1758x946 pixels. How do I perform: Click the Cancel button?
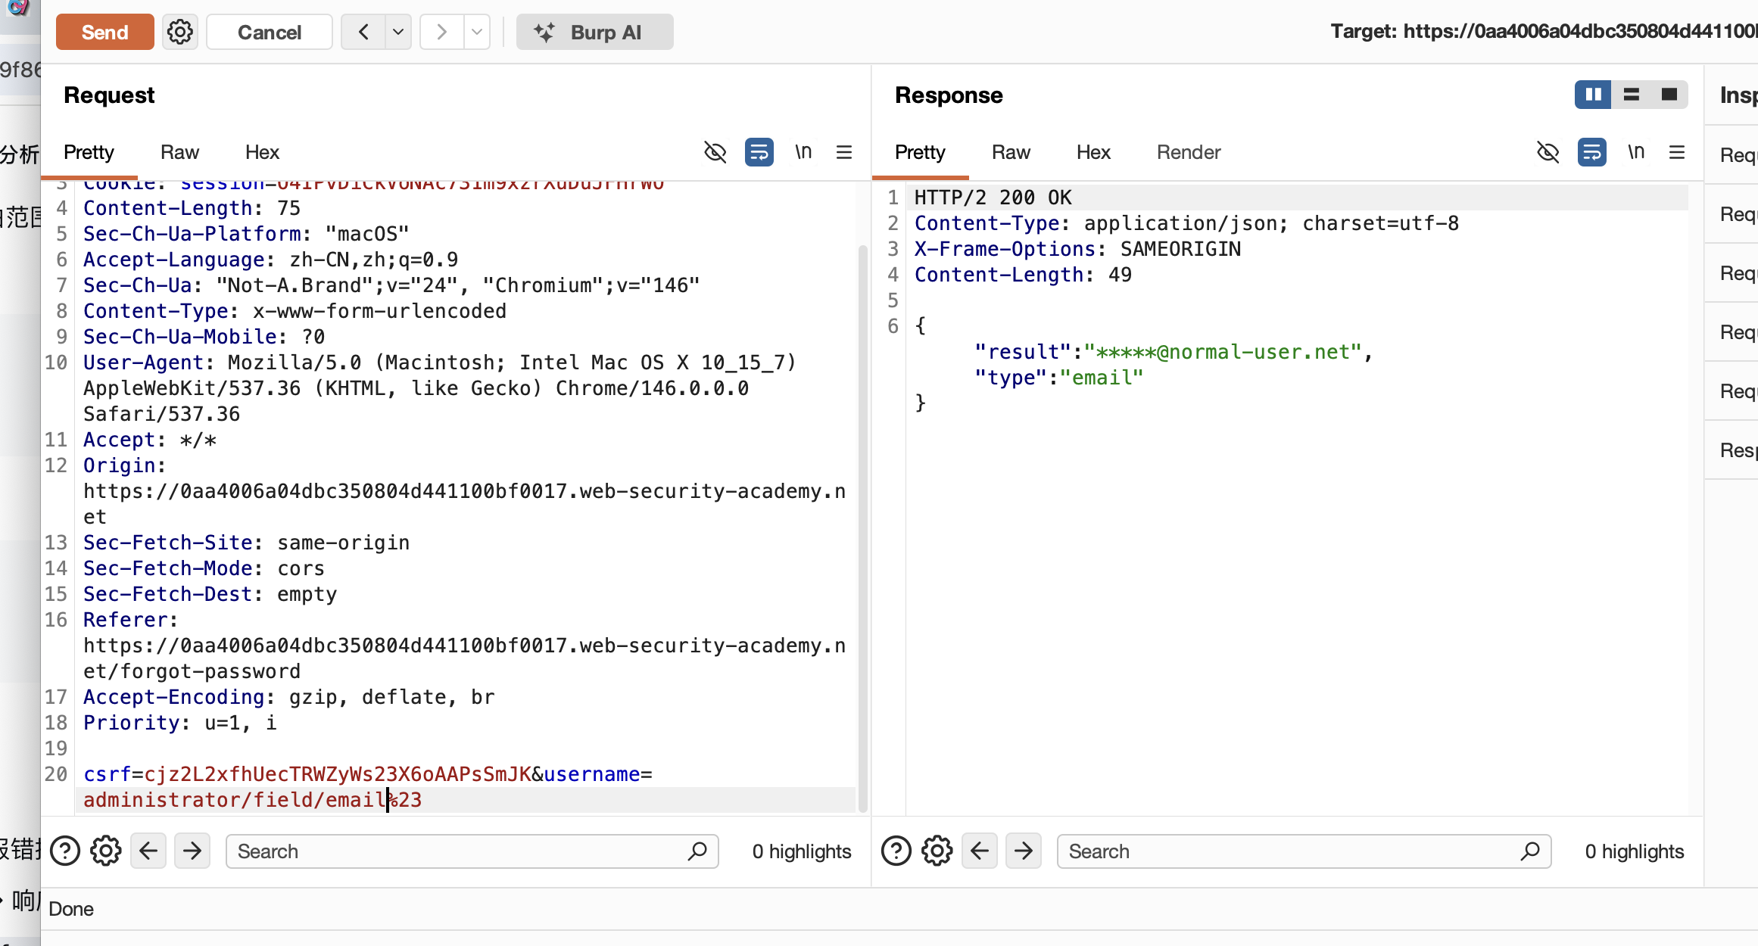pos(269,32)
